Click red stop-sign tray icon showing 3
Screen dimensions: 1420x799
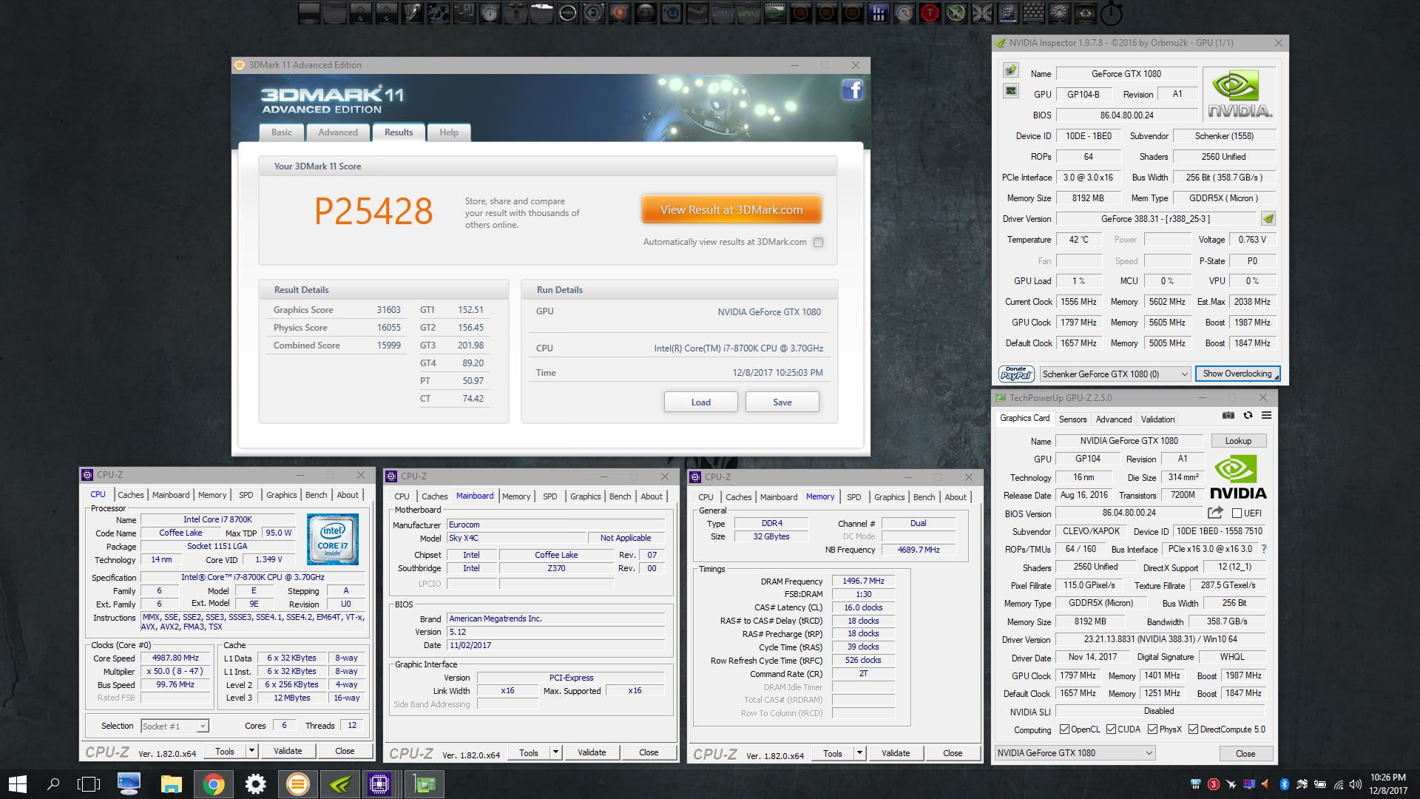point(1213,784)
